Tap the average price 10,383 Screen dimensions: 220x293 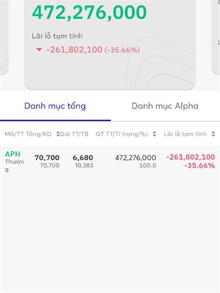84,166
